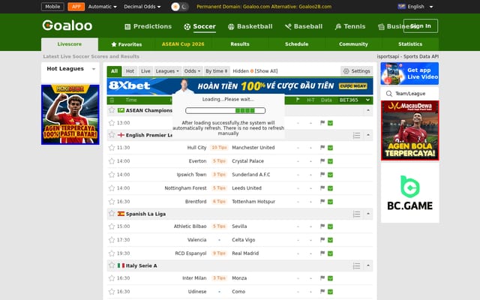
Task: Select the Live filter button
Action: click(145, 71)
